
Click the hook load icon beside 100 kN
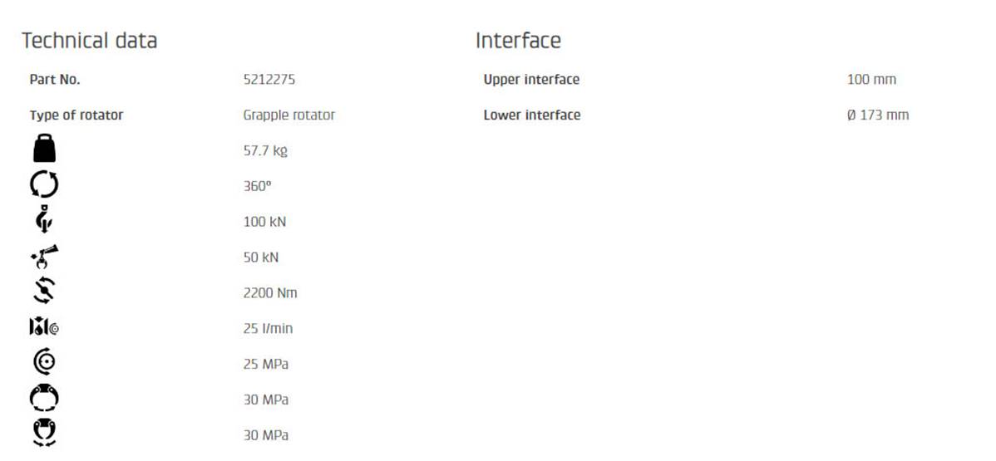tap(44, 220)
